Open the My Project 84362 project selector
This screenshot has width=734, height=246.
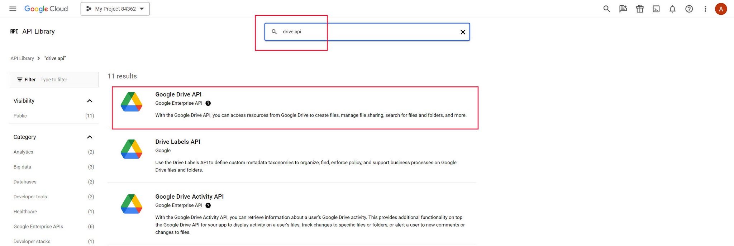[115, 9]
